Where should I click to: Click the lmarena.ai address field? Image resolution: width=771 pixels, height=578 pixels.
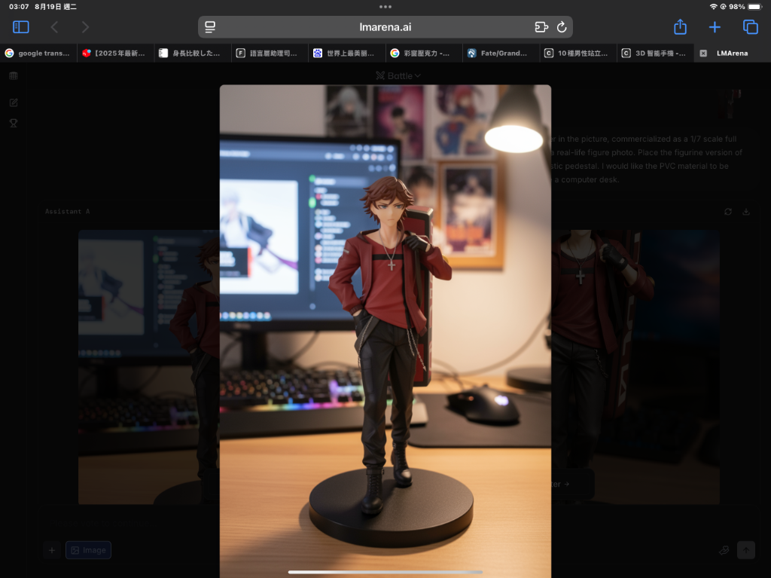(x=385, y=27)
